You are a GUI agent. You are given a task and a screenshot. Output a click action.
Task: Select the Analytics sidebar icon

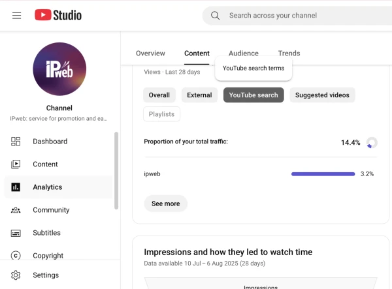point(16,187)
